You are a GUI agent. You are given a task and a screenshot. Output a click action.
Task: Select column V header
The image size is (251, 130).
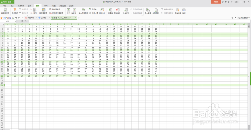(x=156, y=24)
